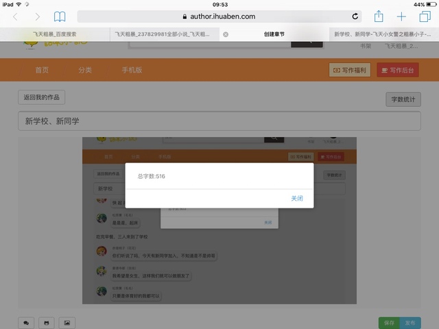Tap the author.ihuaben.com address bar

pos(219,16)
